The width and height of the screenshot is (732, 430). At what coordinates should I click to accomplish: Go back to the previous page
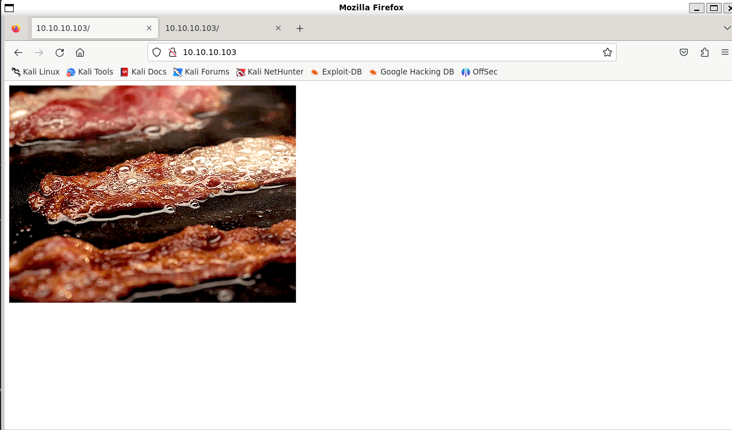[18, 52]
